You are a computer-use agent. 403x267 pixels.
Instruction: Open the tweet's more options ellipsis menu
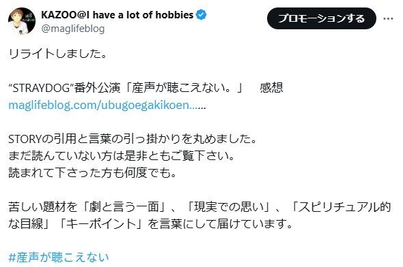tap(388, 18)
